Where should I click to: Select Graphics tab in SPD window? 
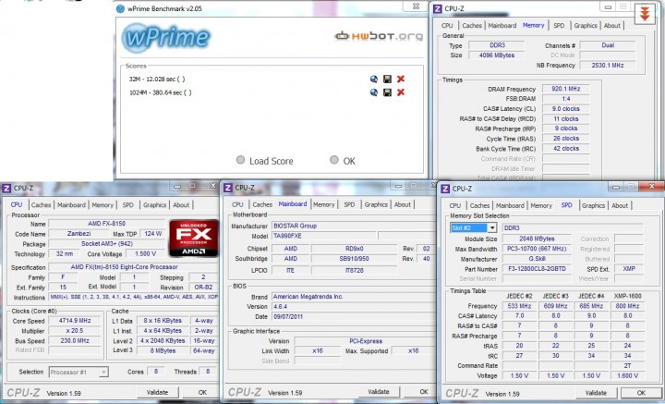pos(593,205)
